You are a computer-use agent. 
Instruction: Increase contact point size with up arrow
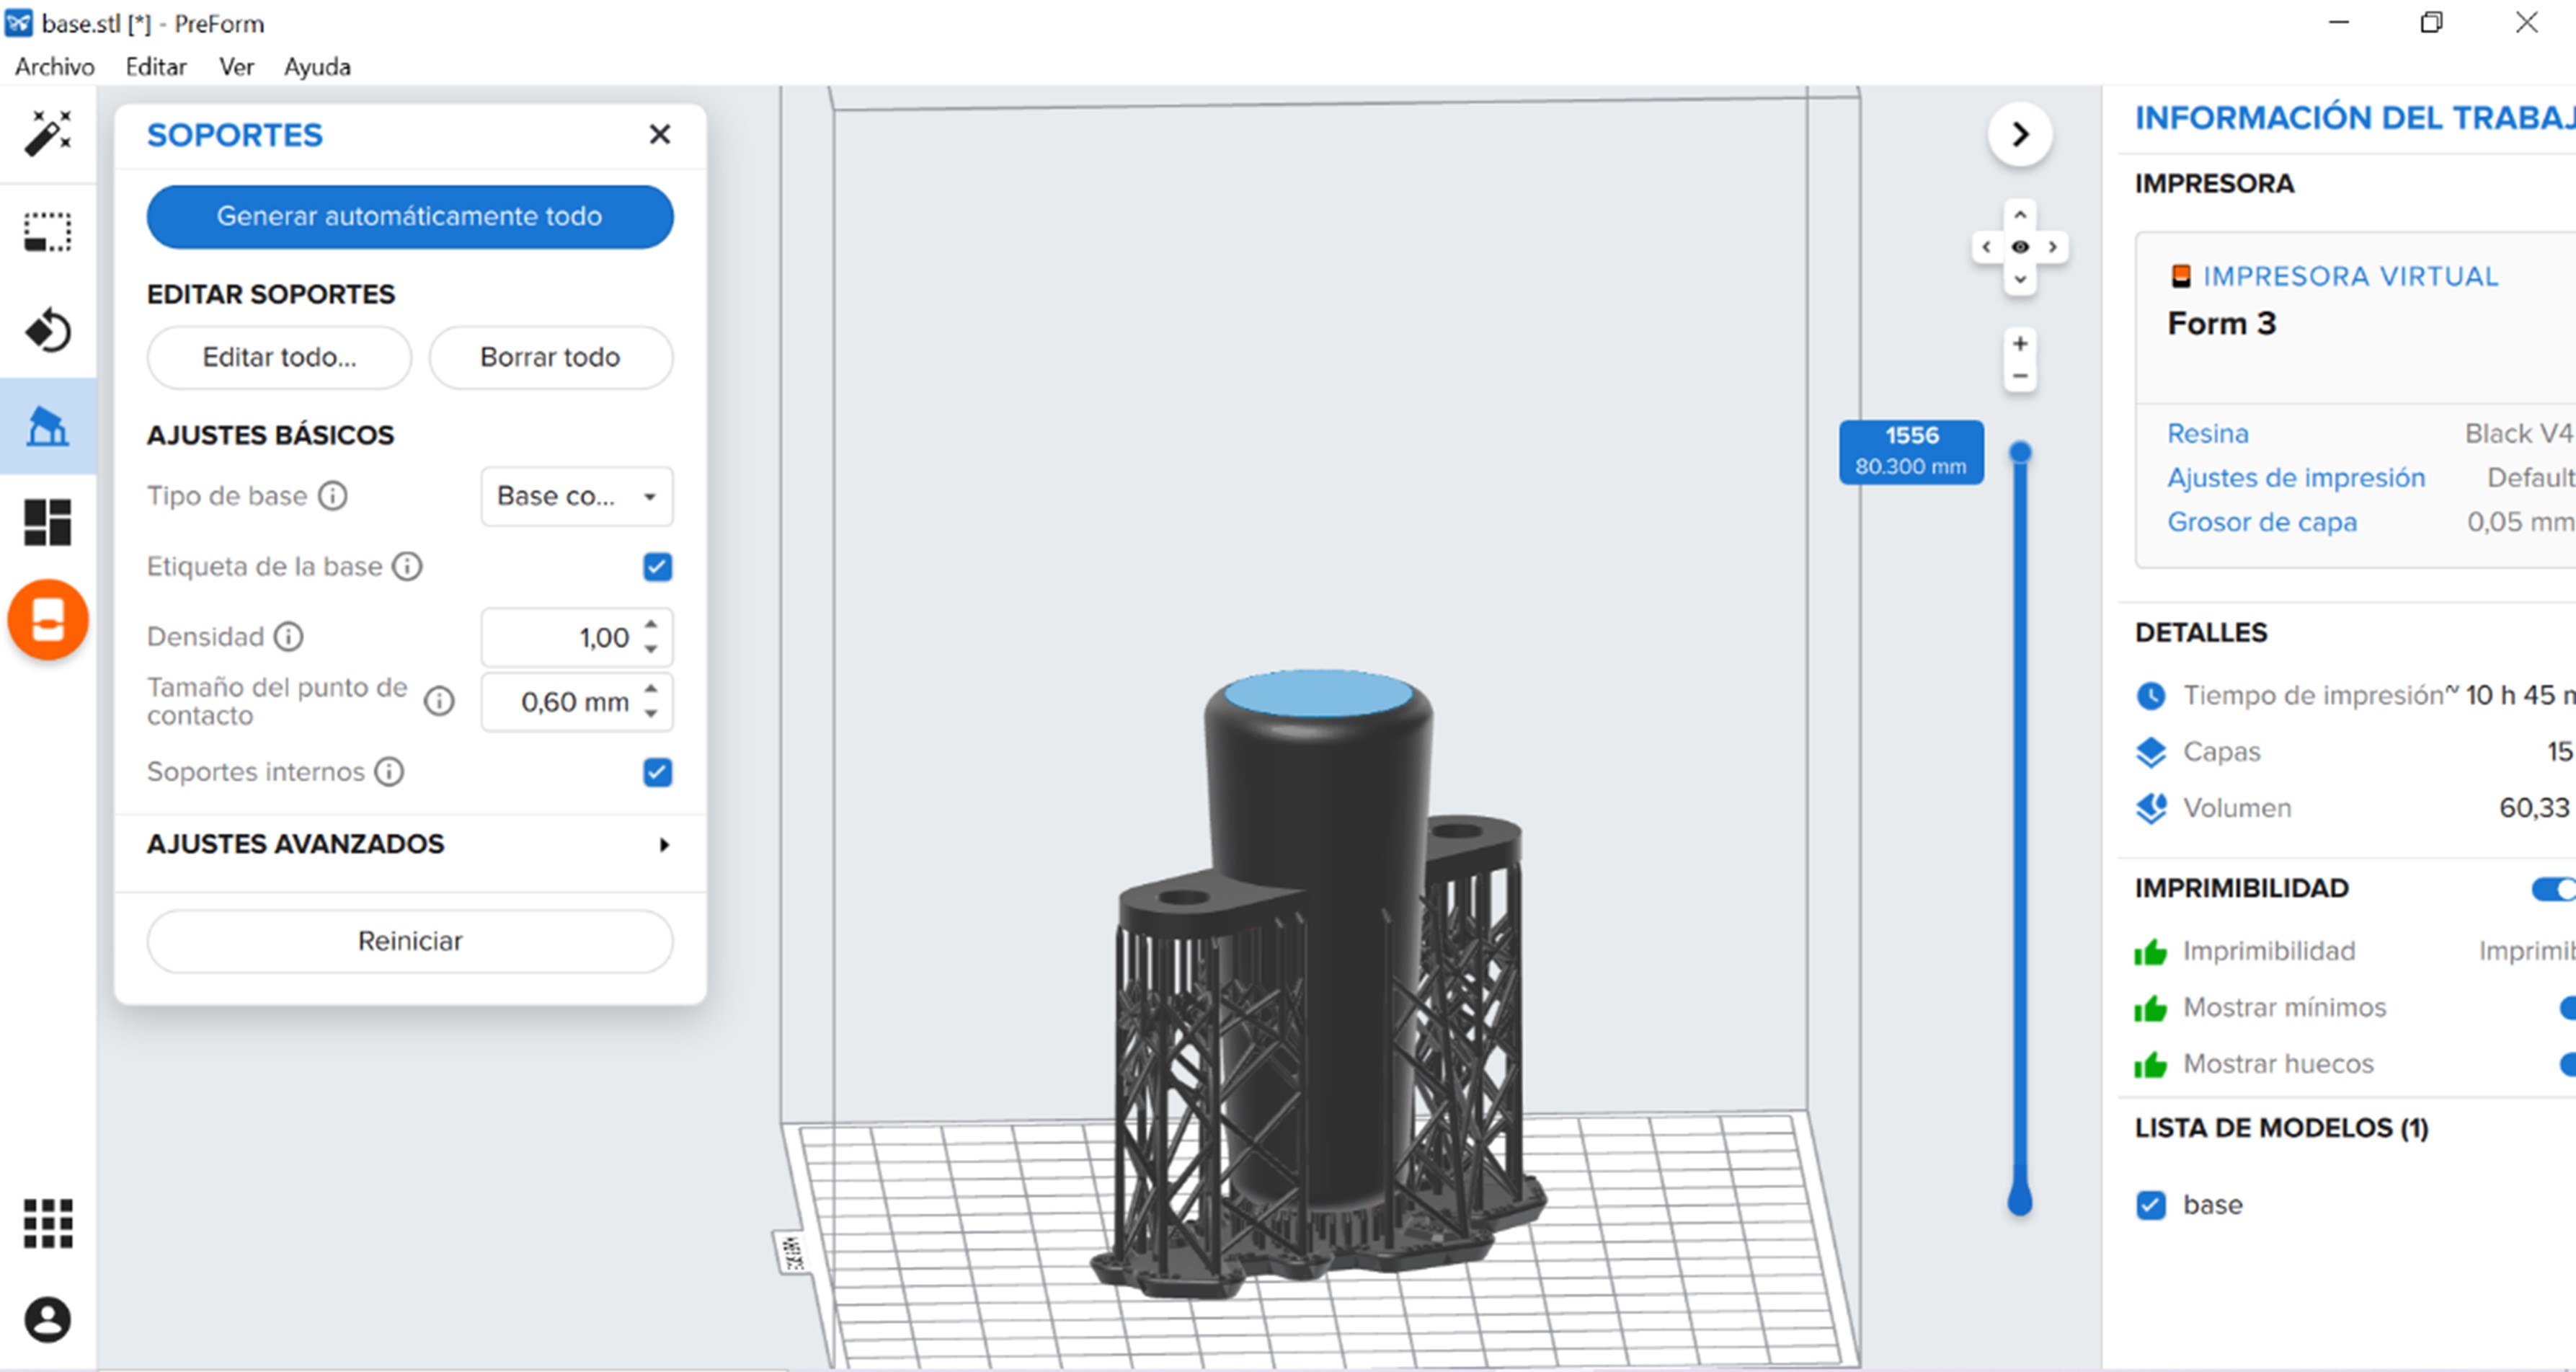[651, 690]
